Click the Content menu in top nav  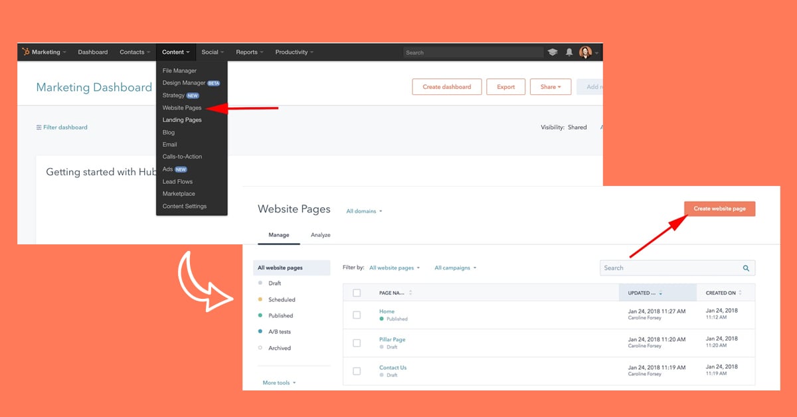[176, 52]
